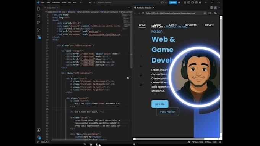Click the LinkedIn icon in preview
This screenshot has width=260, height=146.
click(141, 66)
